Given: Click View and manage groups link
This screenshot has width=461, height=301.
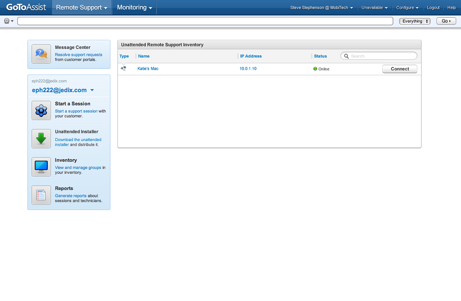Looking at the screenshot, I should point(78,168).
